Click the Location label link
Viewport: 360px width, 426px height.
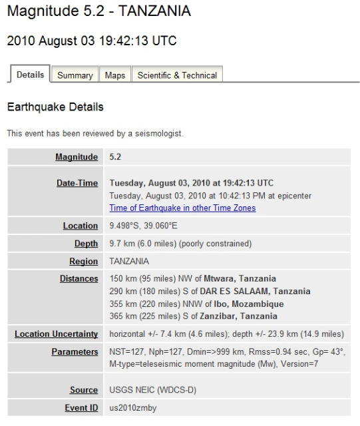pyautogui.click(x=81, y=226)
